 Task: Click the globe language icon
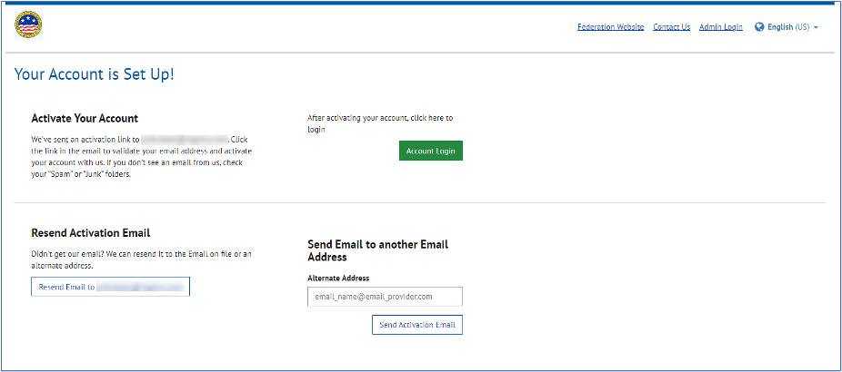point(759,27)
